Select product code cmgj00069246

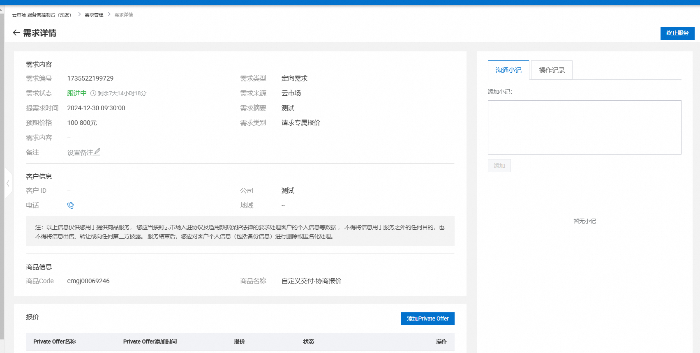tap(88, 281)
